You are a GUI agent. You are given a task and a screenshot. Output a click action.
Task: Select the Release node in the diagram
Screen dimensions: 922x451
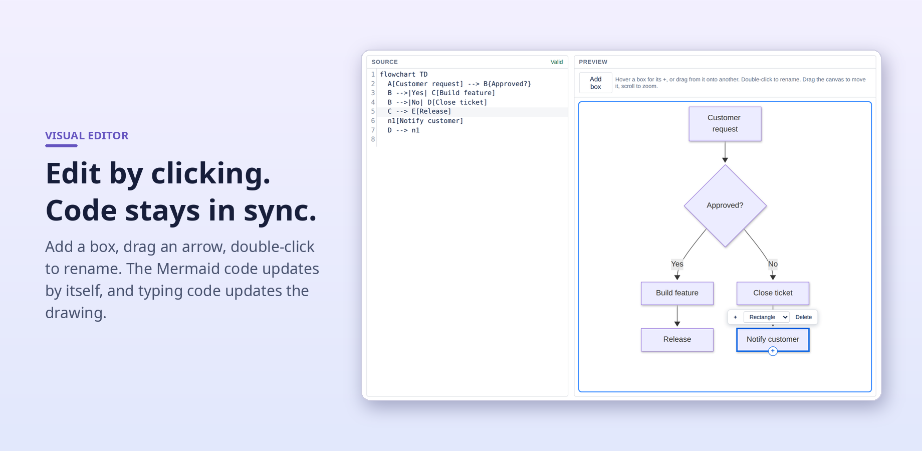(x=677, y=339)
